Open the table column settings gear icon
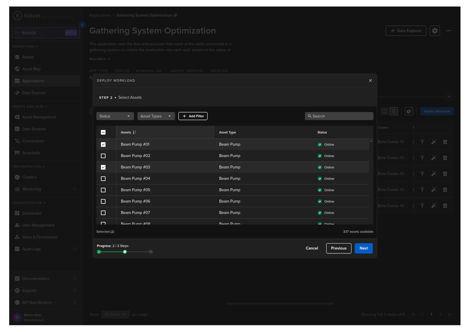The width and height of the screenshot is (470, 332). [x=409, y=111]
